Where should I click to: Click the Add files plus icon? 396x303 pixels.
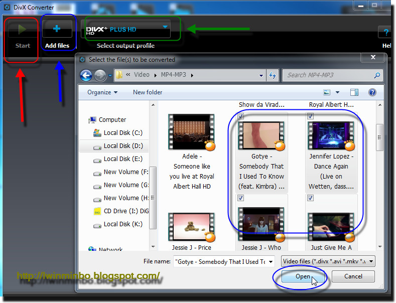coord(57,29)
